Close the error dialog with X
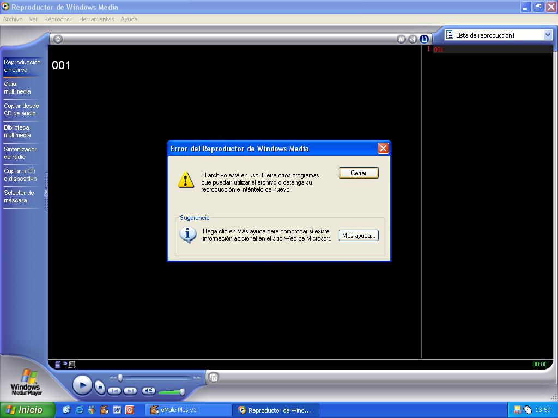 click(x=383, y=149)
